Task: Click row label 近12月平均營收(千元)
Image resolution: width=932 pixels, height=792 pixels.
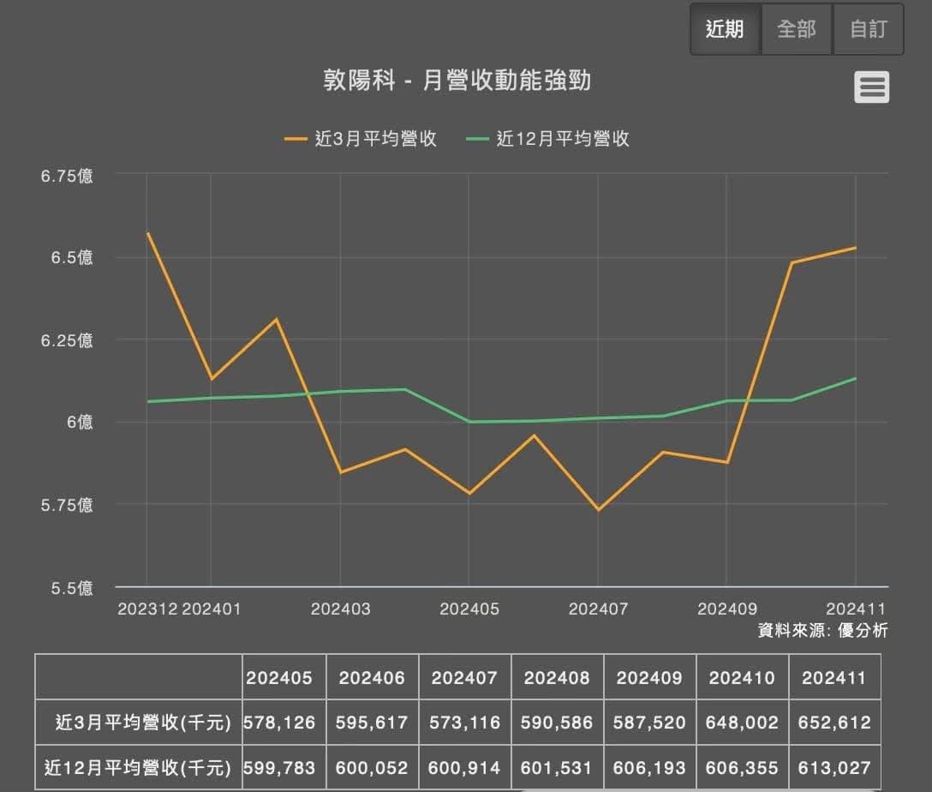Action: [x=137, y=768]
